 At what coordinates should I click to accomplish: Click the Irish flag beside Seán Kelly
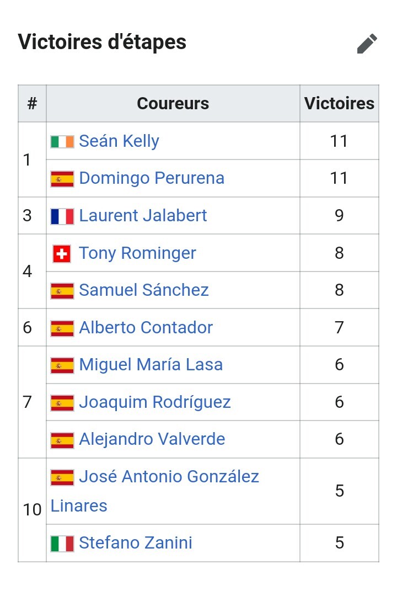pos(62,141)
